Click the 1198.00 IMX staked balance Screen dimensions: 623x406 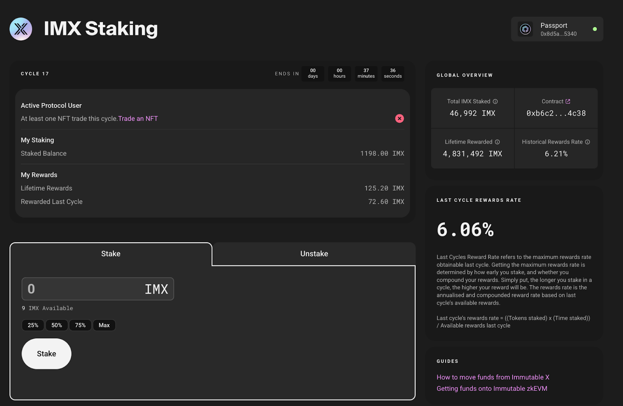coord(382,154)
